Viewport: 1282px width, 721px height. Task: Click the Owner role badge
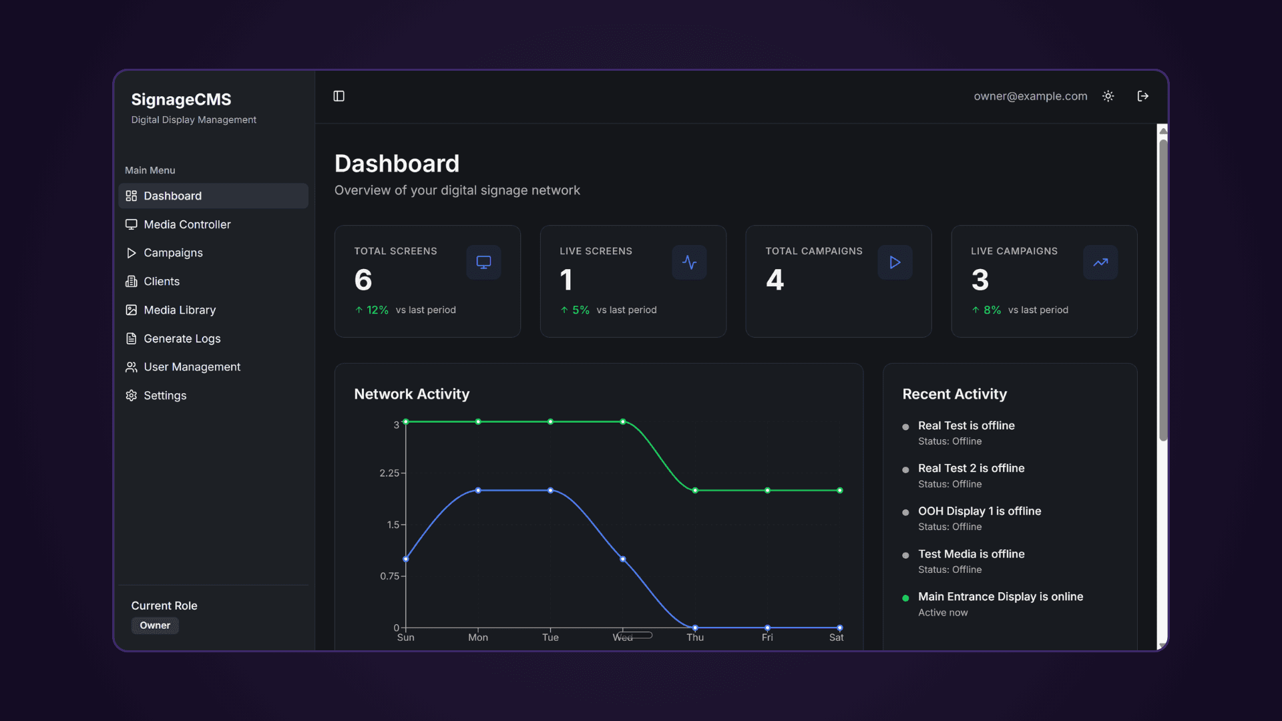click(x=154, y=626)
